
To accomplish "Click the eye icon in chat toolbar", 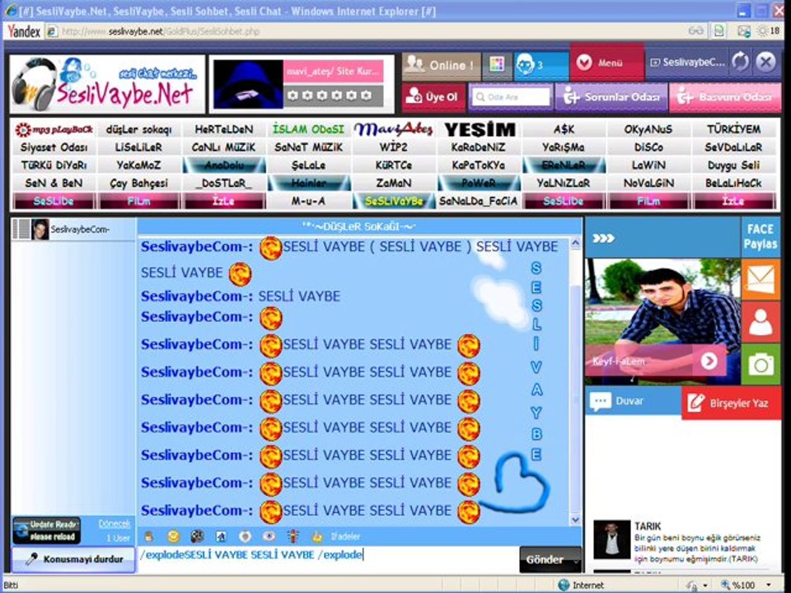I will (269, 536).
